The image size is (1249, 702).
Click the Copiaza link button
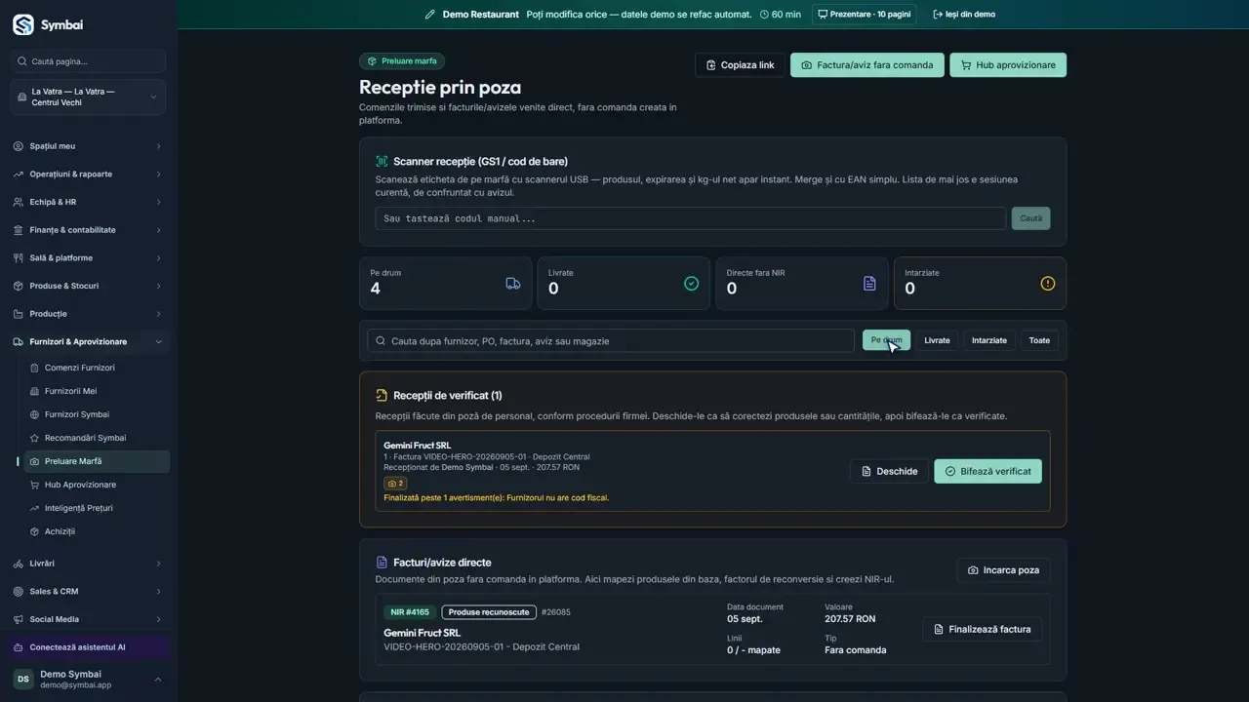(x=740, y=65)
